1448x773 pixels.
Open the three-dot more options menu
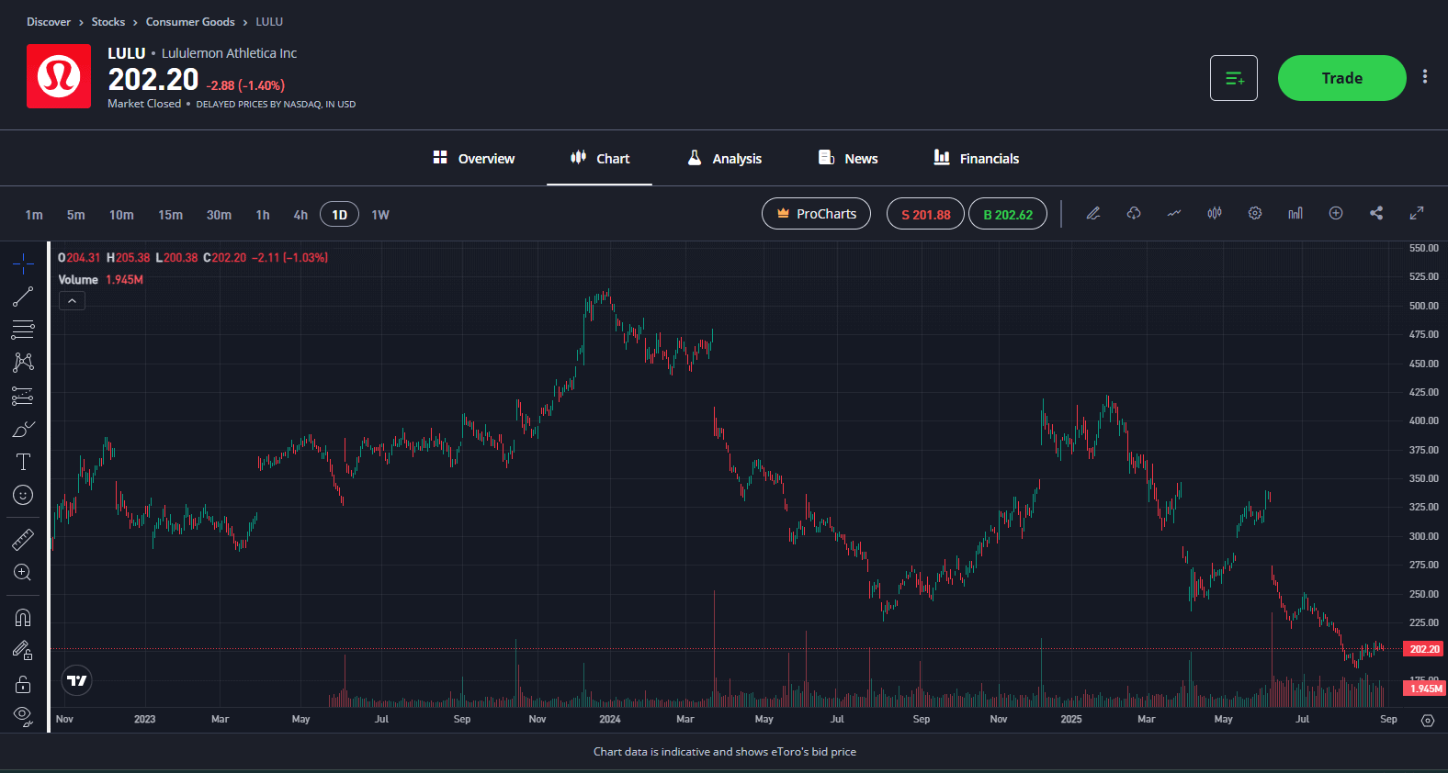click(x=1425, y=77)
